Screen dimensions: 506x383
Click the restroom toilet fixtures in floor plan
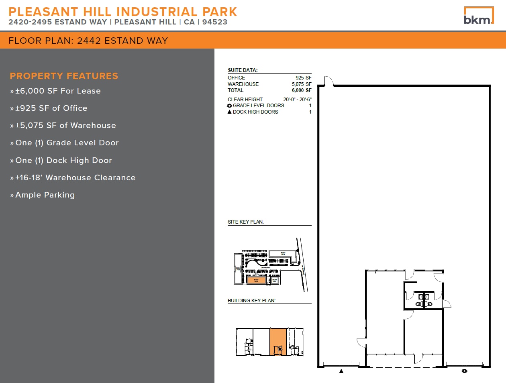point(424,300)
